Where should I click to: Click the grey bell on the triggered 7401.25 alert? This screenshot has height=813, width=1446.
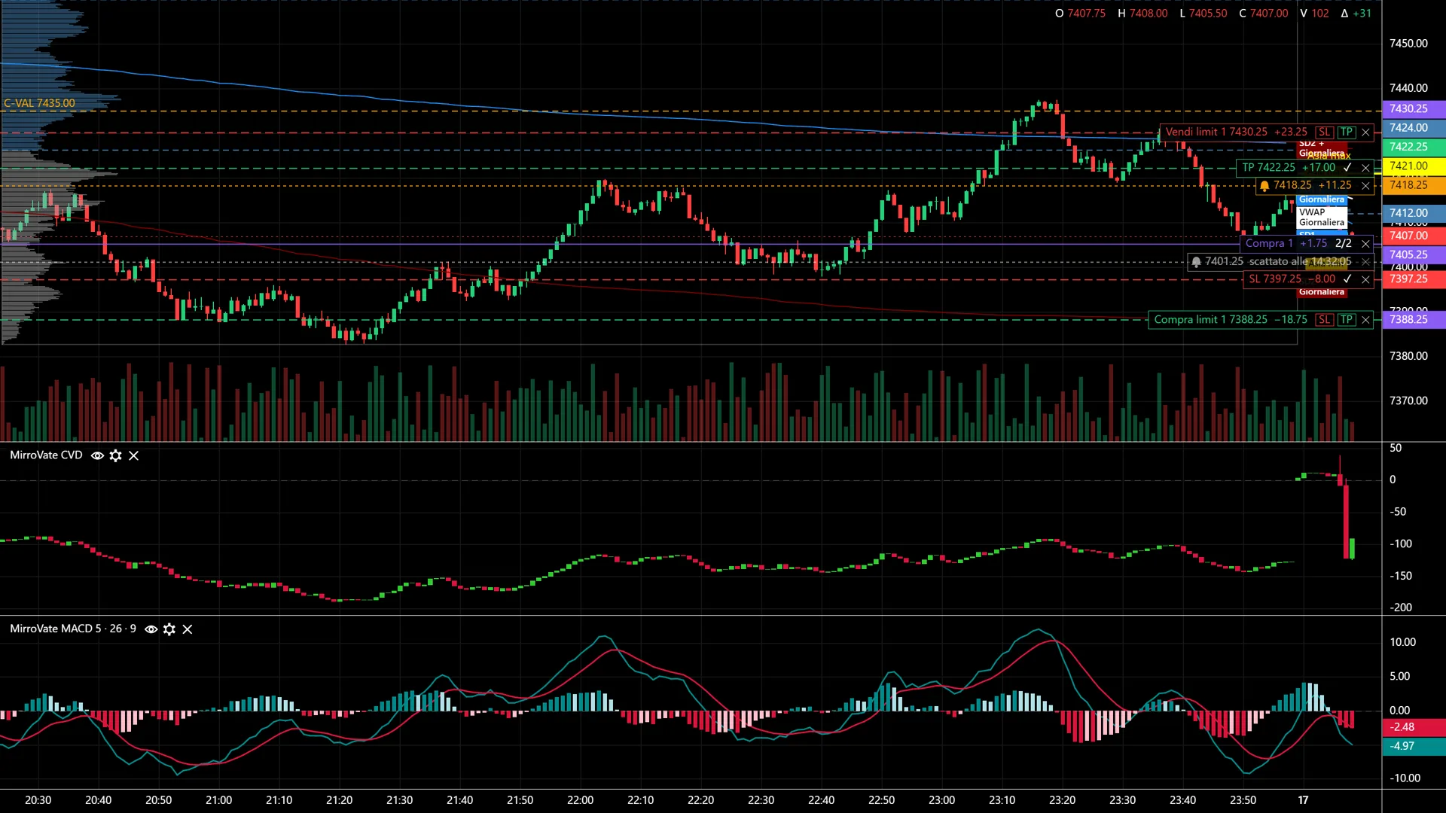pos(1196,262)
